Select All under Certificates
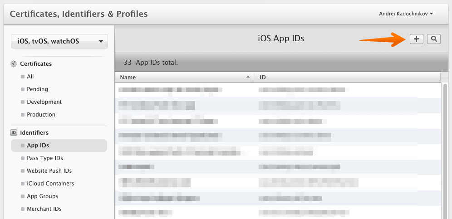The image size is (452, 219). (x=30, y=77)
